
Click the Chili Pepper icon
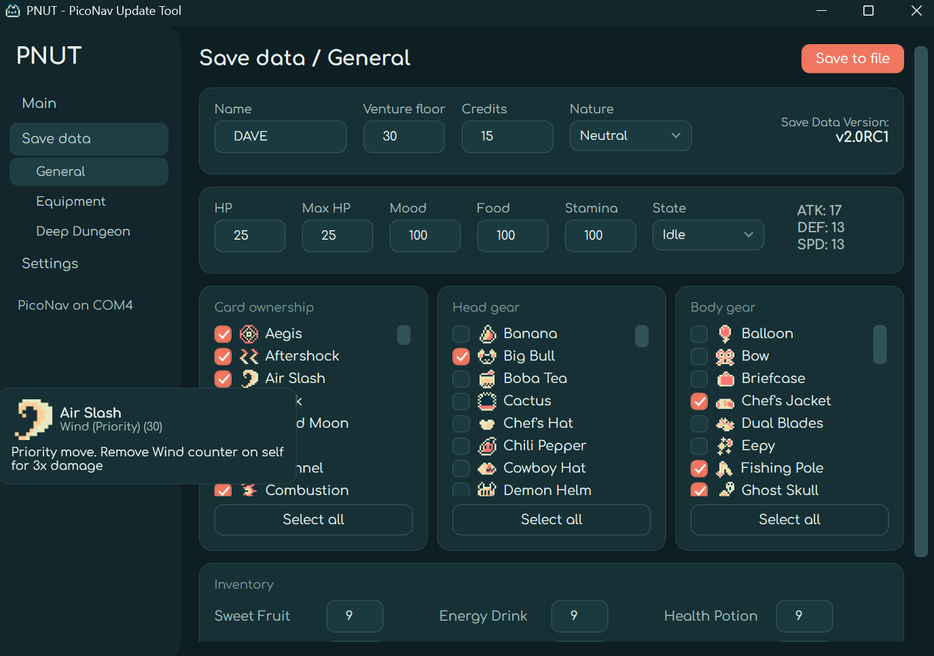[487, 445]
